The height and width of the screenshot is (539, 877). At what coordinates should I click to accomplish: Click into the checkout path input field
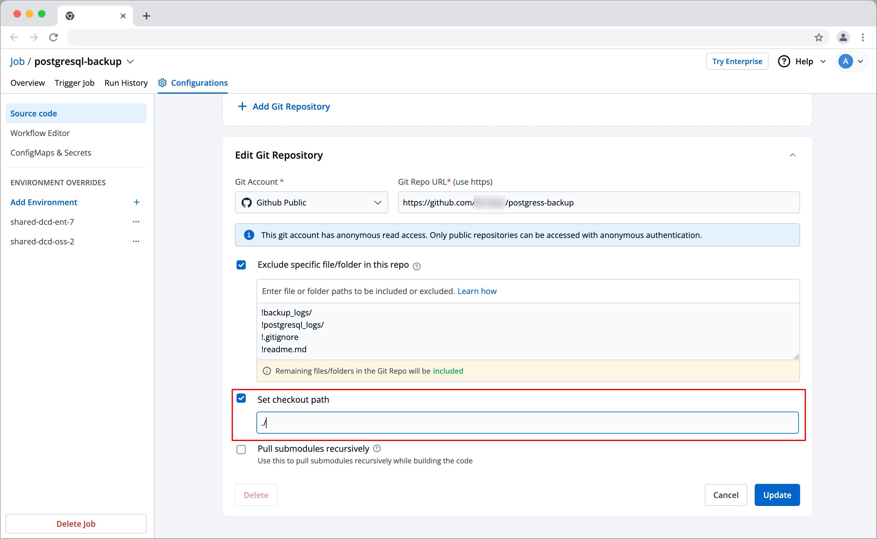click(x=527, y=423)
